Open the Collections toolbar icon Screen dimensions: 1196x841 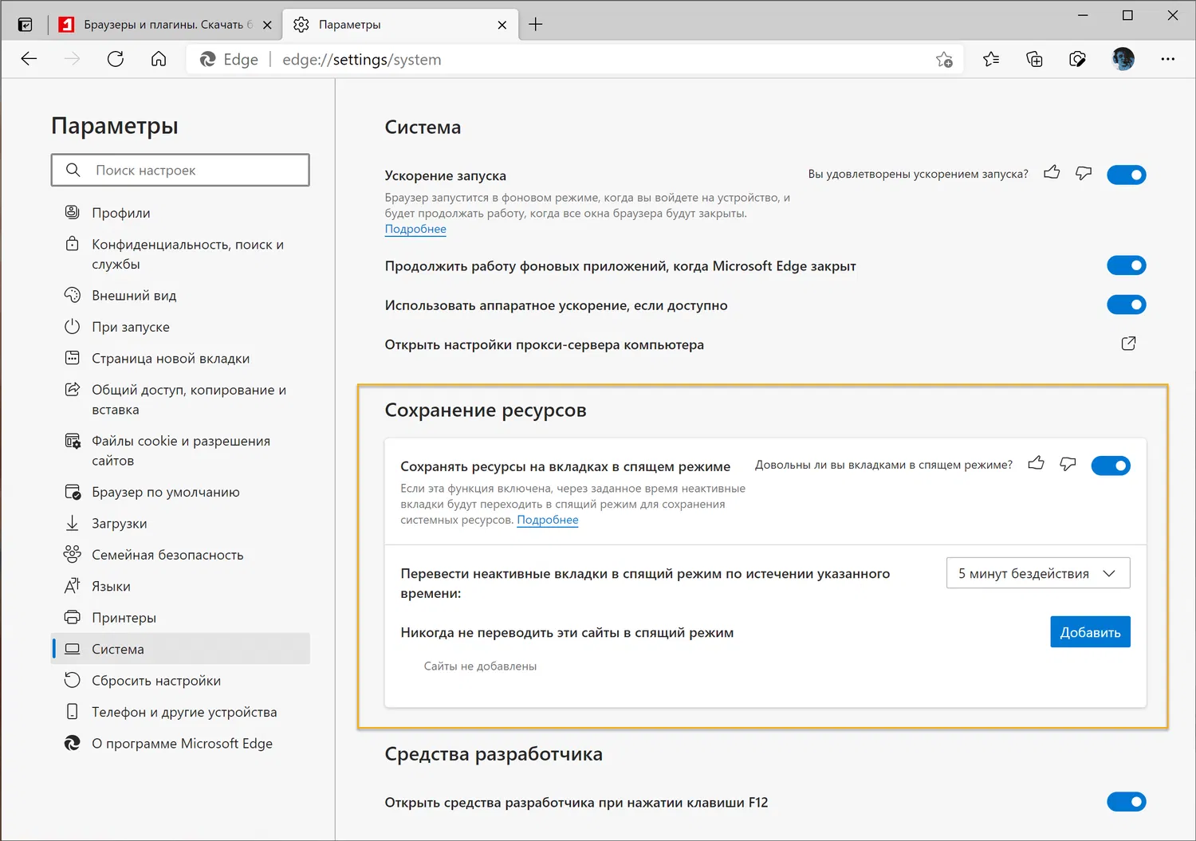[1034, 59]
